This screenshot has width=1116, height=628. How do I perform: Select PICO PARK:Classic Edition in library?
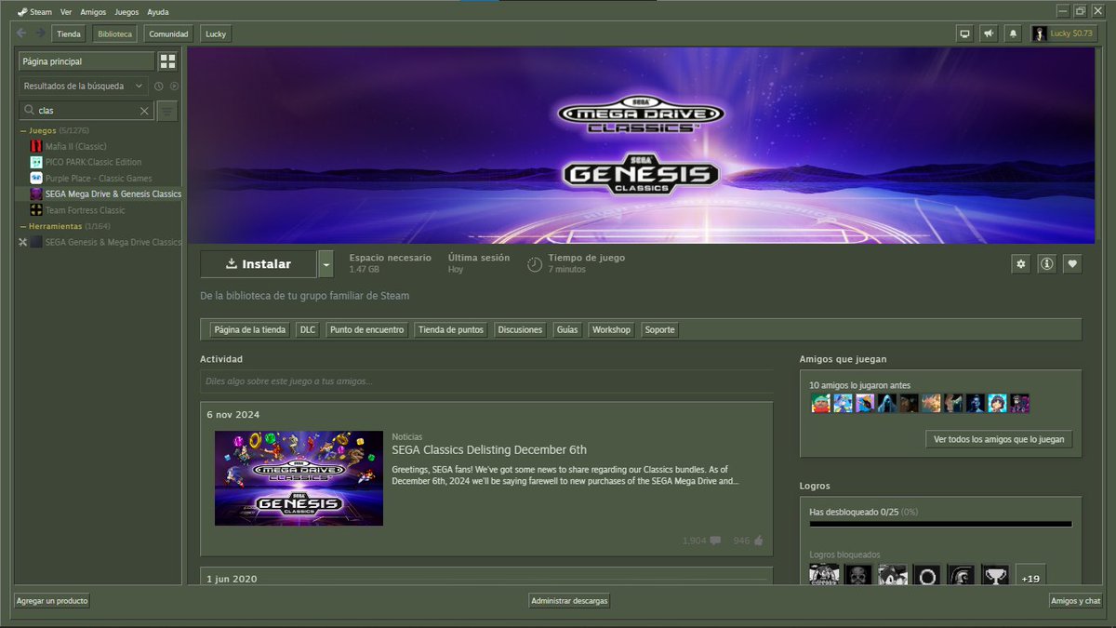point(93,163)
